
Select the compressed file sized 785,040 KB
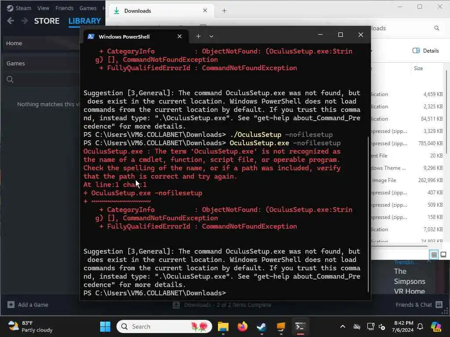(x=407, y=143)
